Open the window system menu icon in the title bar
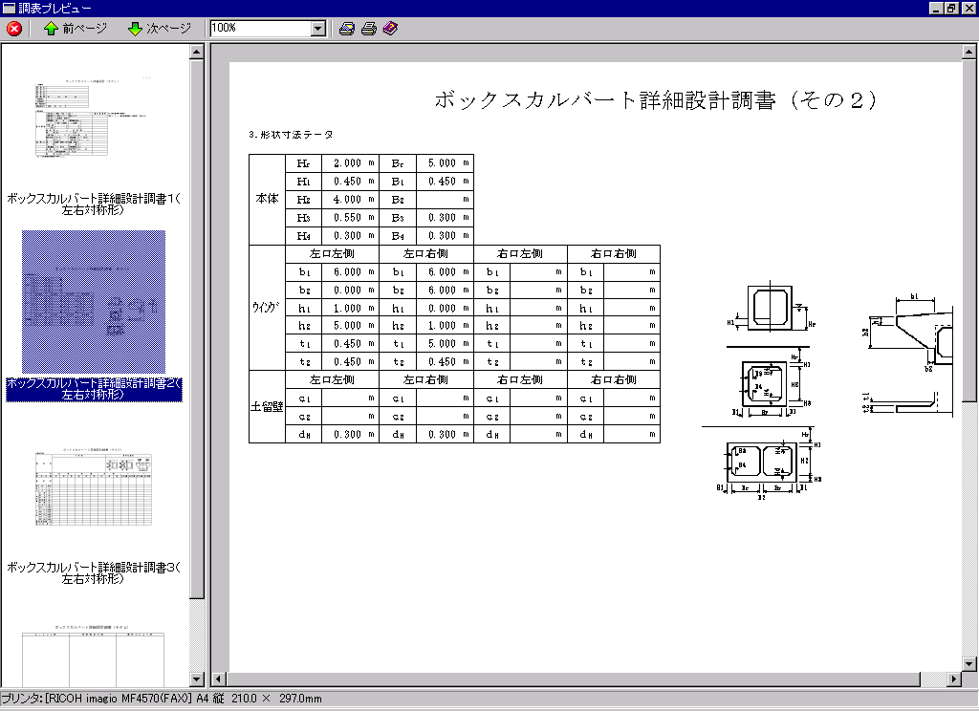The width and height of the screenshot is (979, 711). pos(8,8)
